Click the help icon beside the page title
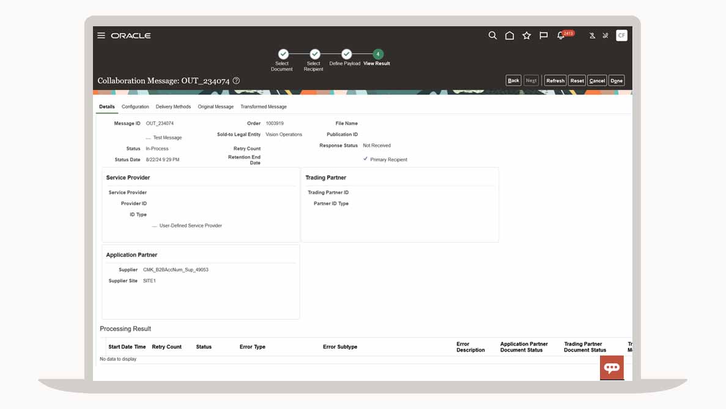This screenshot has height=409, width=726. click(236, 81)
